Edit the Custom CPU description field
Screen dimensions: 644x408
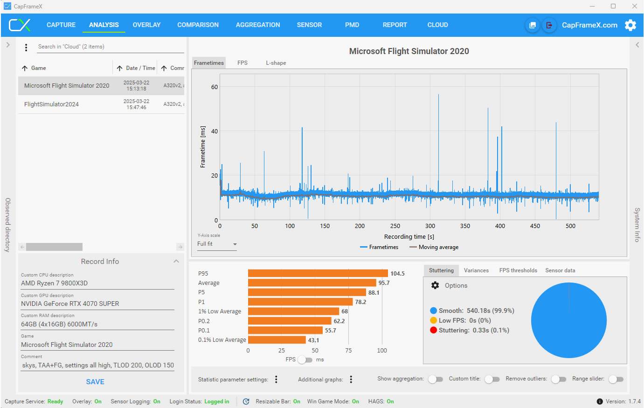pyautogui.click(x=97, y=284)
